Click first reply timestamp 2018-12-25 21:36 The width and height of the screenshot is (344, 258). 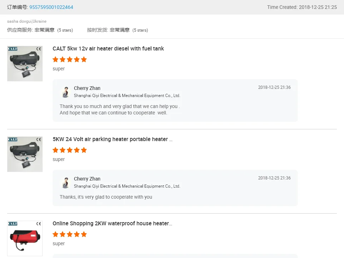click(274, 87)
